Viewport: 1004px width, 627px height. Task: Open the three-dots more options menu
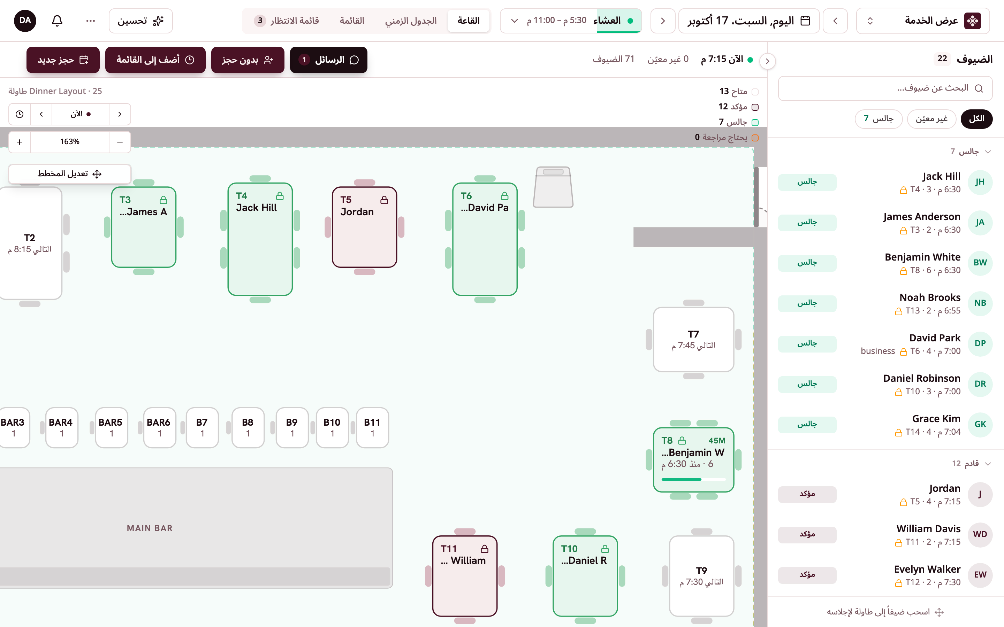90,21
